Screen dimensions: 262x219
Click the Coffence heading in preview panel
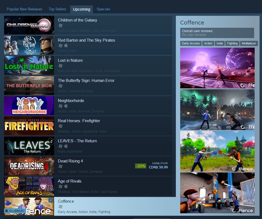(x=192, y=23)
